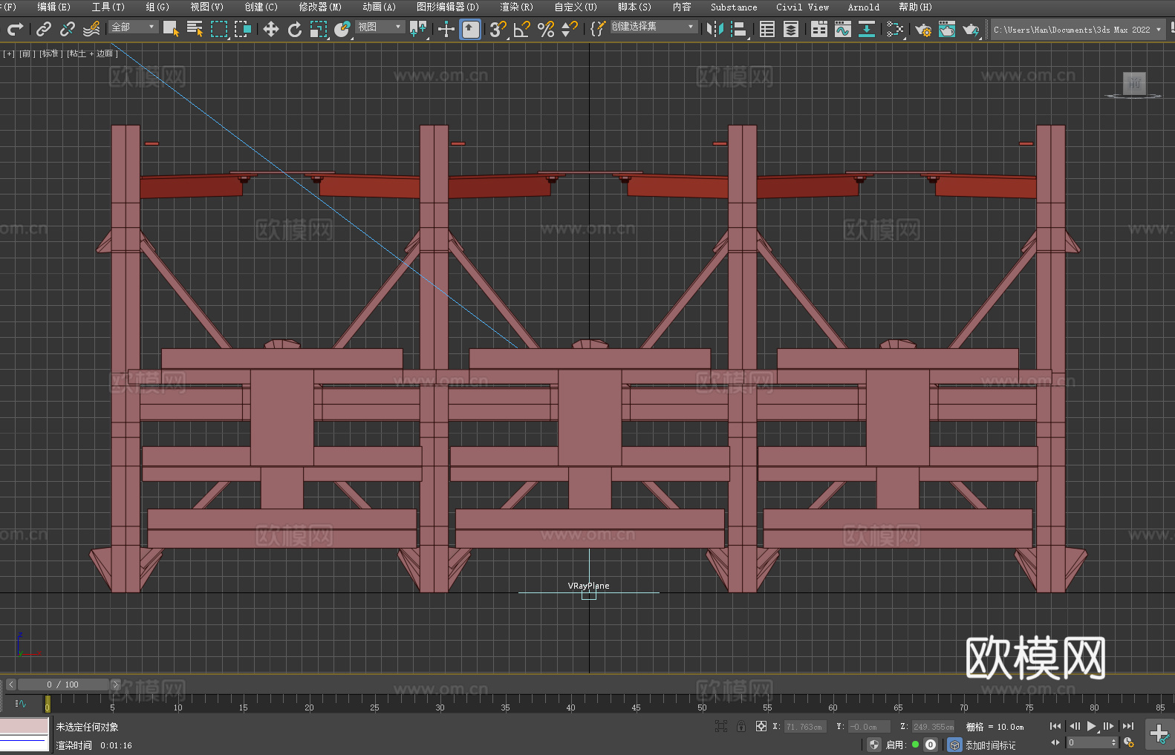The width and height of the screenshot is (1175, 755).
Task: Click the Select and Place tool
Action: coord(342,29)
